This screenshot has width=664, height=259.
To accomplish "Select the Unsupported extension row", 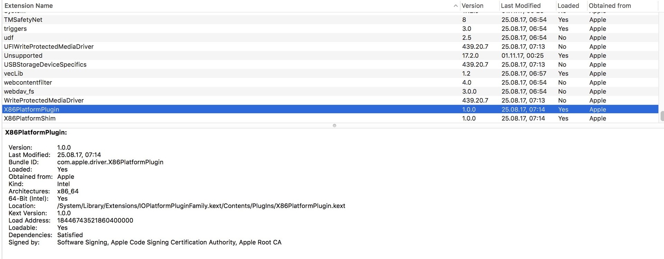I will tap(330, 56).
